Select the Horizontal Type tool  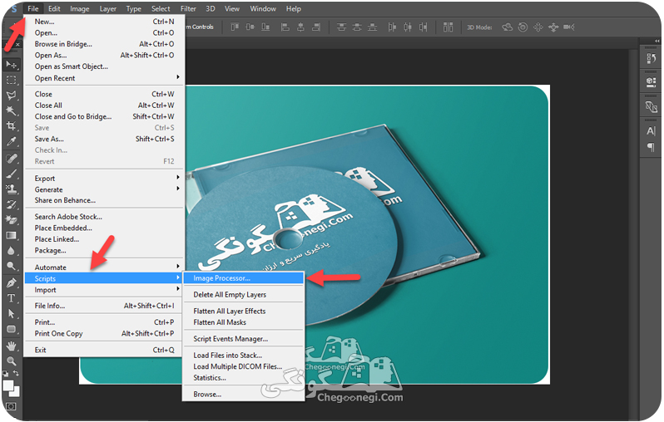click(12, 298)
